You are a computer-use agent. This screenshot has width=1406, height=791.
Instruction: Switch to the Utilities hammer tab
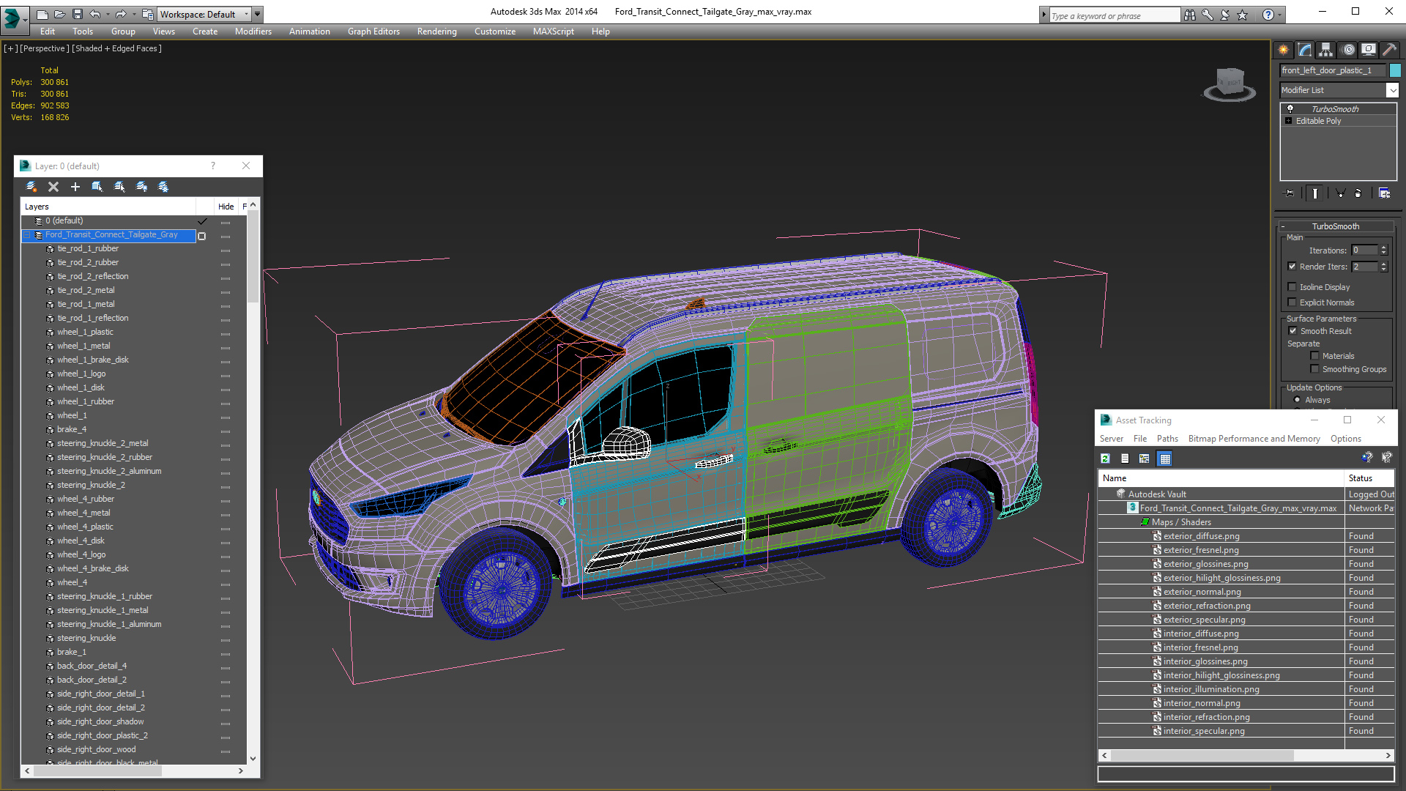(x=1389, y=50)
